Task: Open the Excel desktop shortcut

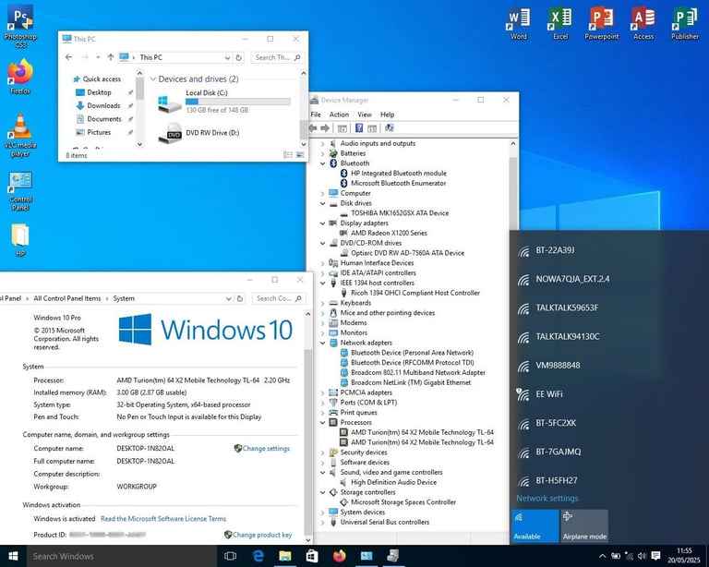Action: [560, 22]
